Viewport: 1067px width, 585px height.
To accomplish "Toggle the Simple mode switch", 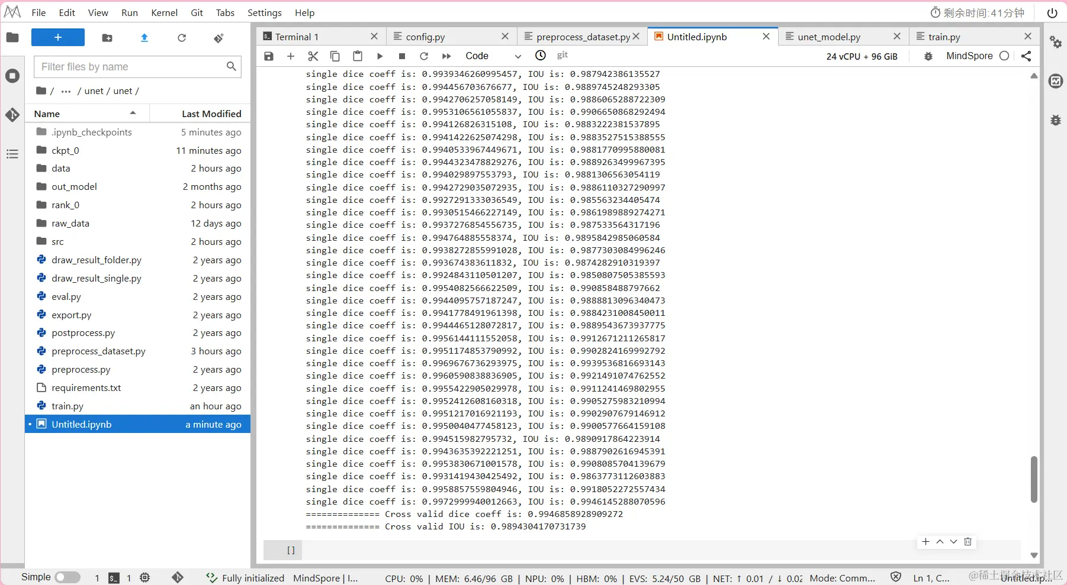I will 68,577.
